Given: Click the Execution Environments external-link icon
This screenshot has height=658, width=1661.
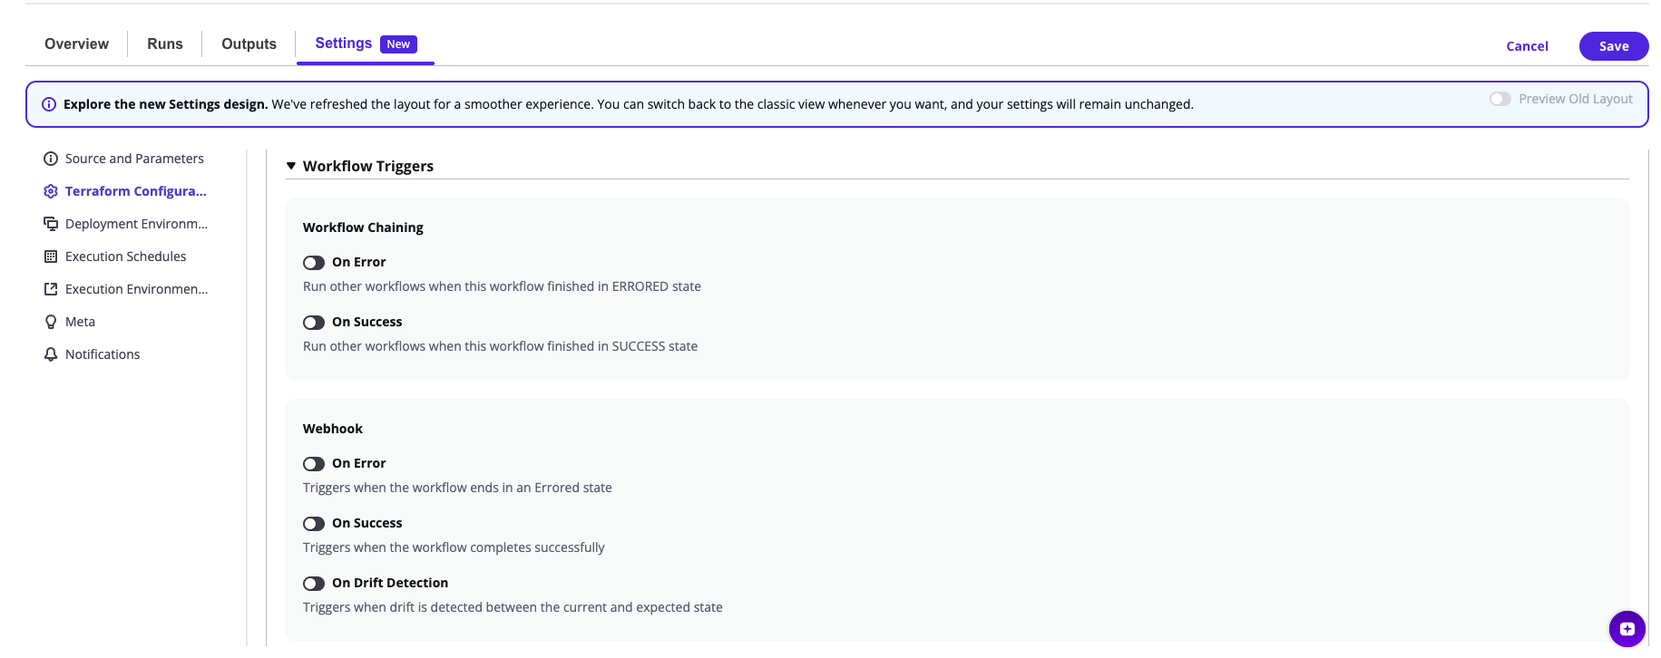Looking at the screenshot, I should click(x=50, y=289).
